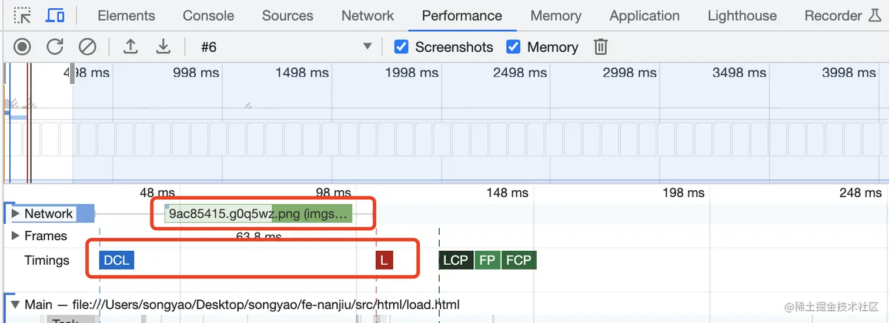Image resolution: width=889 pixels, height=323 pixels.
Task: Switch to the Console tab
Action: (x=208, y=16)
